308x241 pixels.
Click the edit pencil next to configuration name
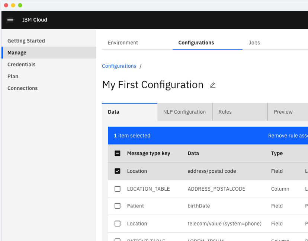(213, 85)
